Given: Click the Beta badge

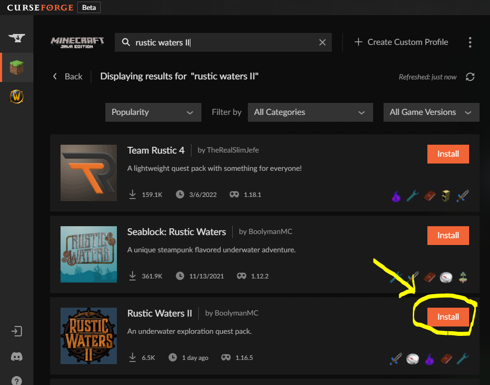Looking at the screenshot, I should tap(89, 7).
